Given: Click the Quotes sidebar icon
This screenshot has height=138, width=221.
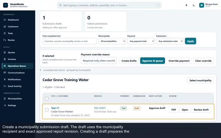Looking at the screenshot, I should click(4, 52).
